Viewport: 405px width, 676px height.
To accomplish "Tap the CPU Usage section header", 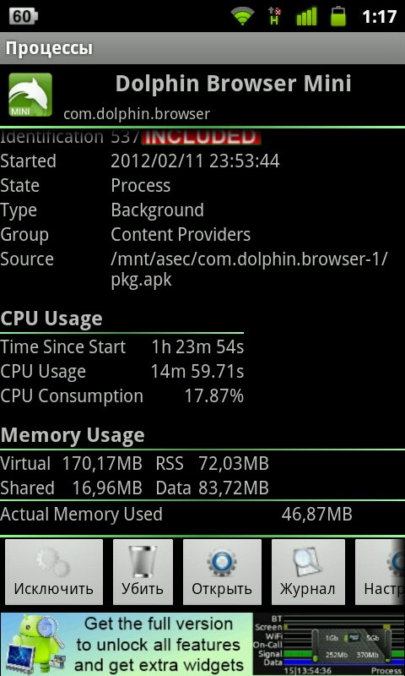I will (51, 319).
